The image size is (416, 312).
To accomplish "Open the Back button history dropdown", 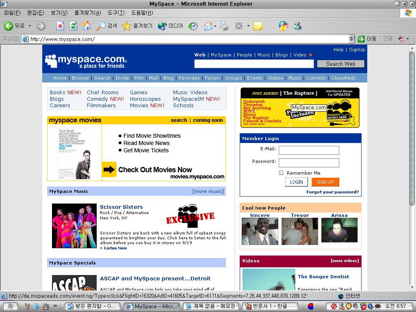I will pos(30,26).
